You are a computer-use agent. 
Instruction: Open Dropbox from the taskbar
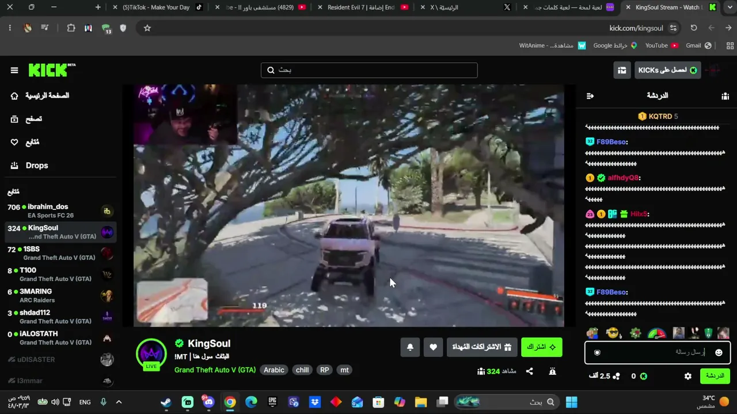coord(315,402)
